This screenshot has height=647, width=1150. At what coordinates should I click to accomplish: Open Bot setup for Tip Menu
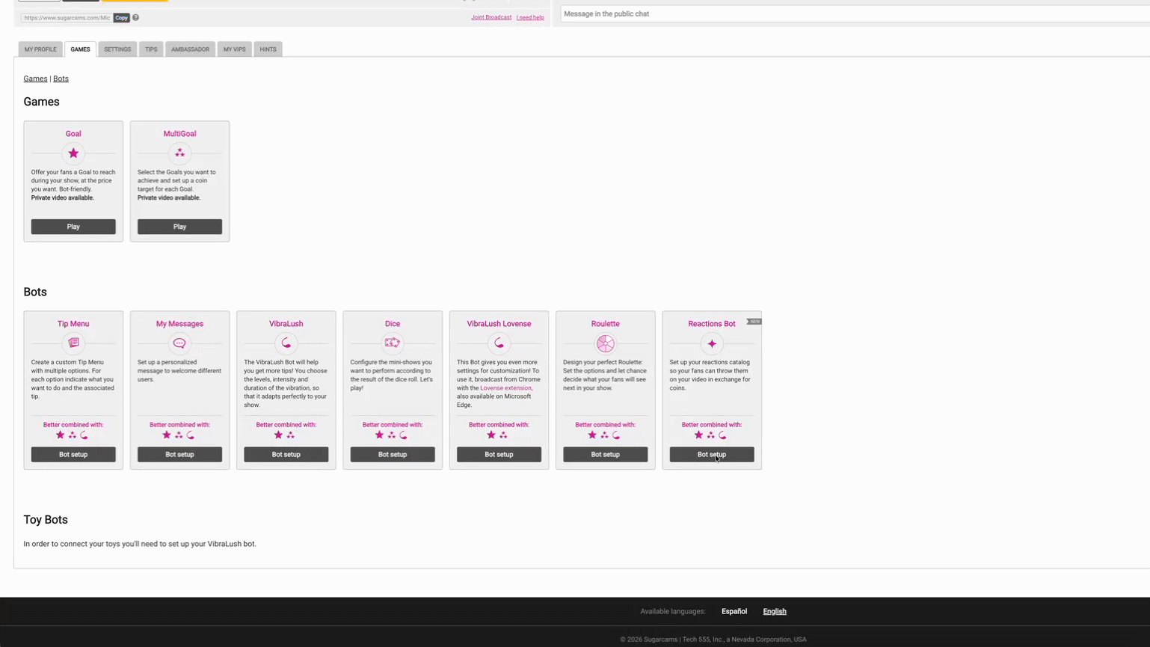click(x=73, y=454)
